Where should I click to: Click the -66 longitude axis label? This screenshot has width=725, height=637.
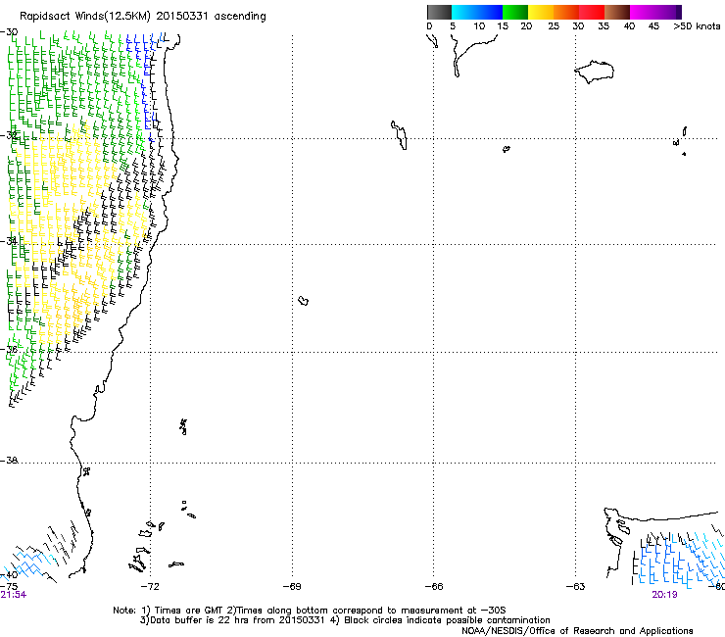coord(434,587)
